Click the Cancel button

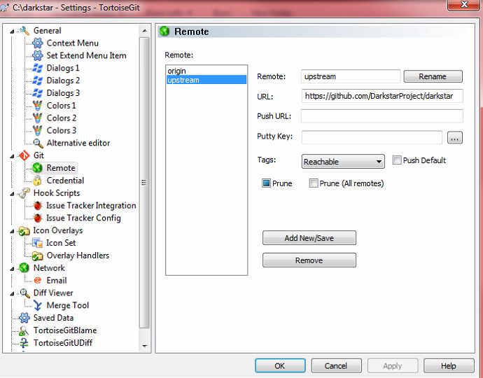coord(336,365)
